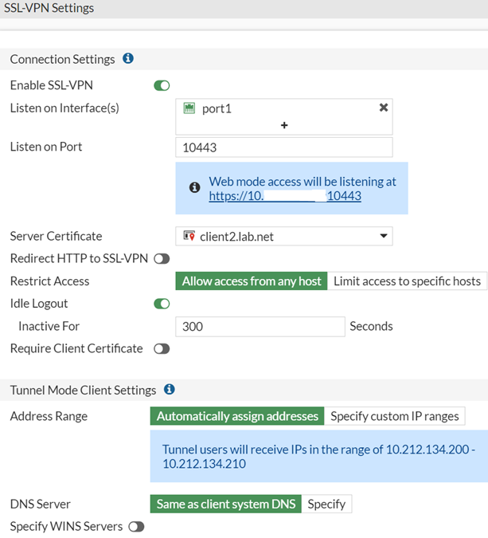Turn off the Idle Logout switch
488x538 pixels.
tap(162, 304)
